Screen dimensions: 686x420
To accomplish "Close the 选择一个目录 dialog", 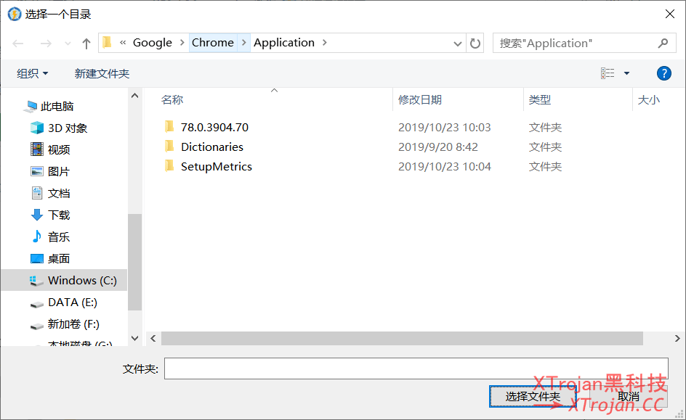I will 670,14.
